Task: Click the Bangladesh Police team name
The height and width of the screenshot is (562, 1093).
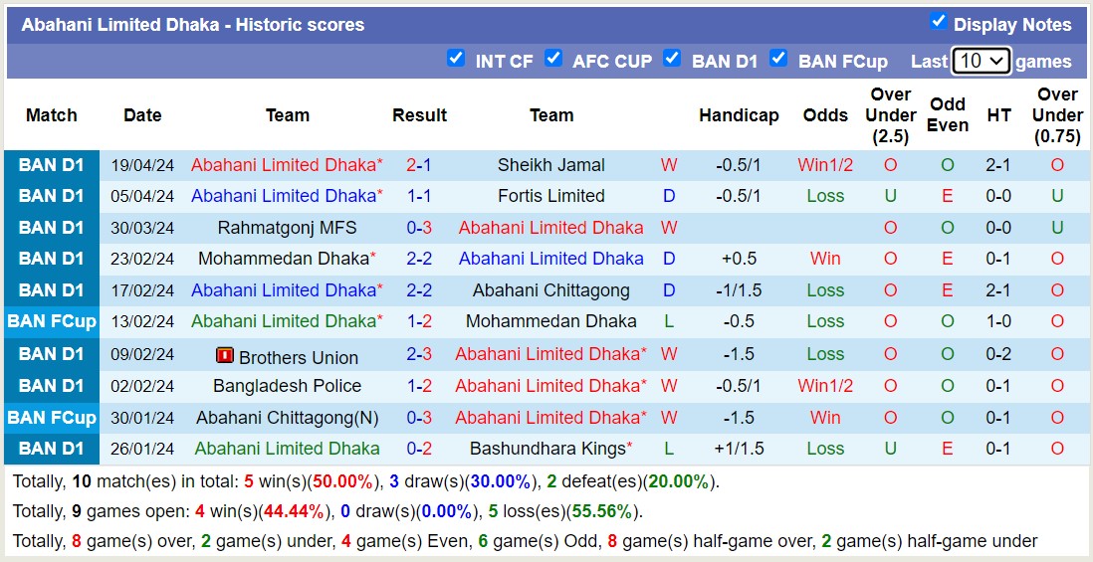Action: (287, 386)
